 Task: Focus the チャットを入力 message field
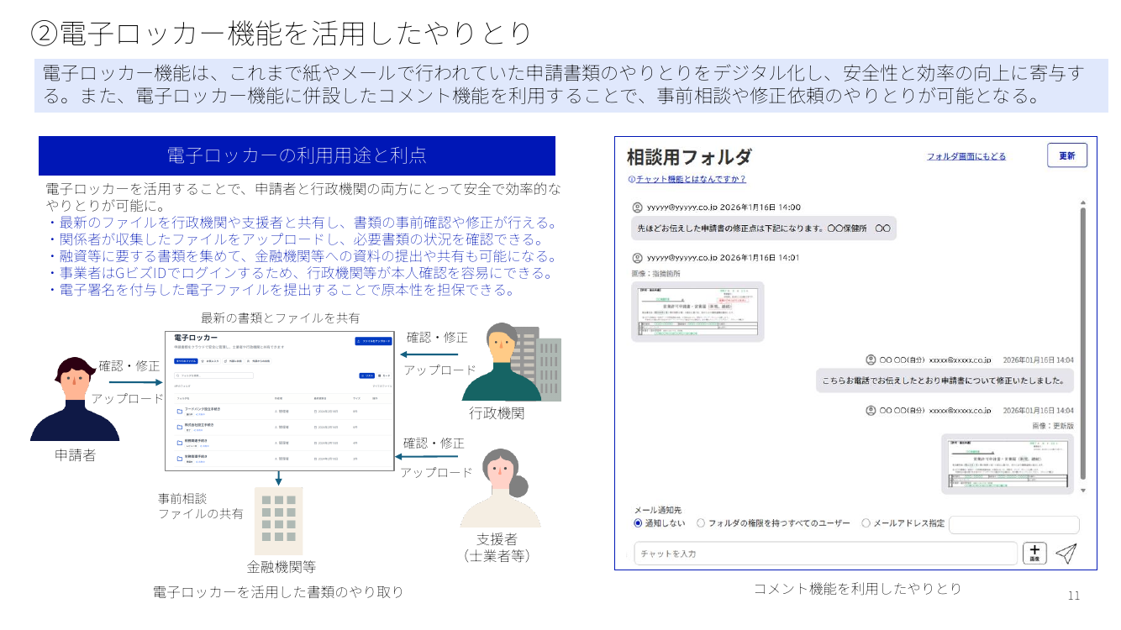point(825,554)
